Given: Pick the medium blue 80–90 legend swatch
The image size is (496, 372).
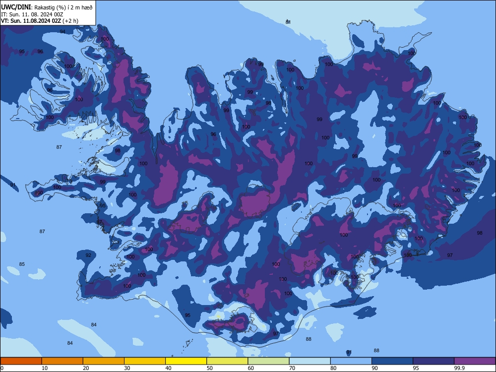Looking at the screenshot, I should 351,361.
